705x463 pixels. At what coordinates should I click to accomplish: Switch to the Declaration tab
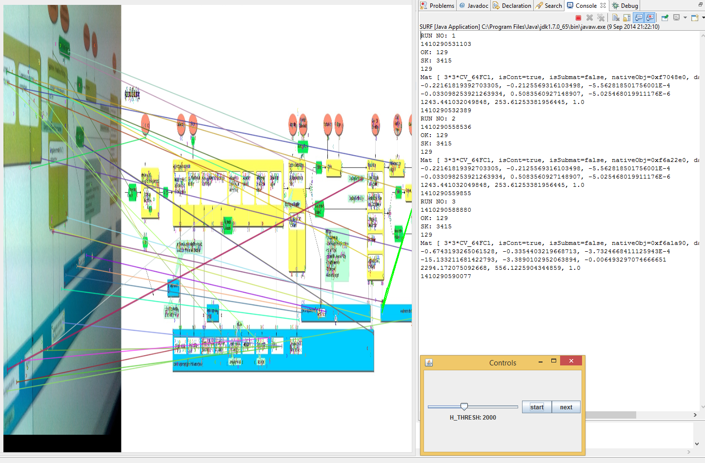tap(512, 5)
